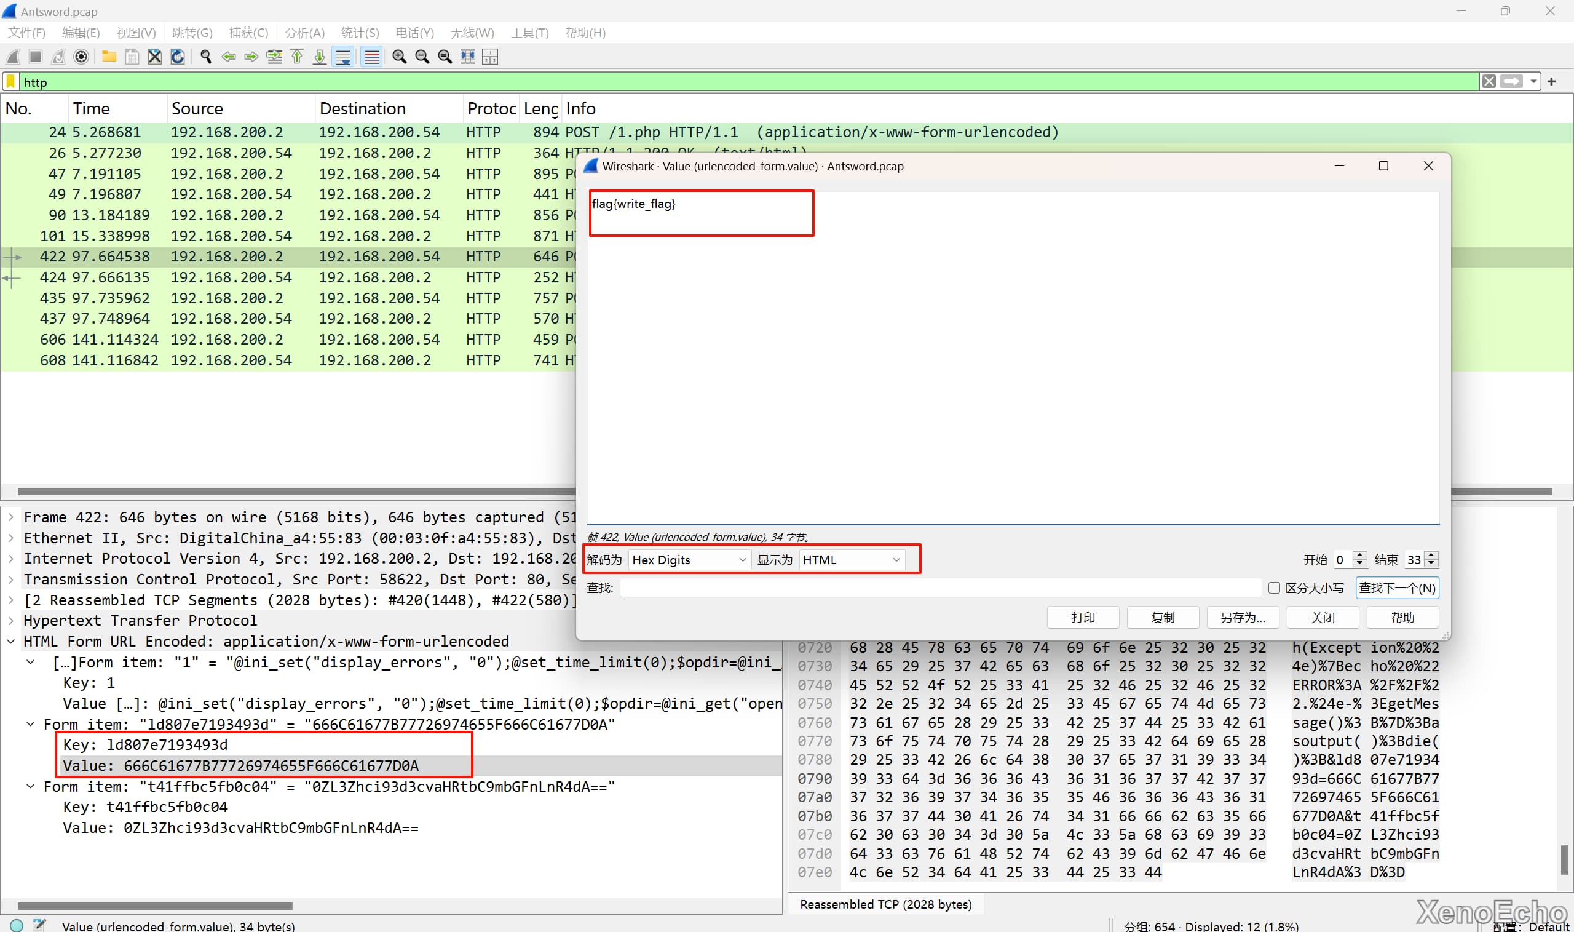
Task: Open capture options gear icon
Action: coord(81,57)
